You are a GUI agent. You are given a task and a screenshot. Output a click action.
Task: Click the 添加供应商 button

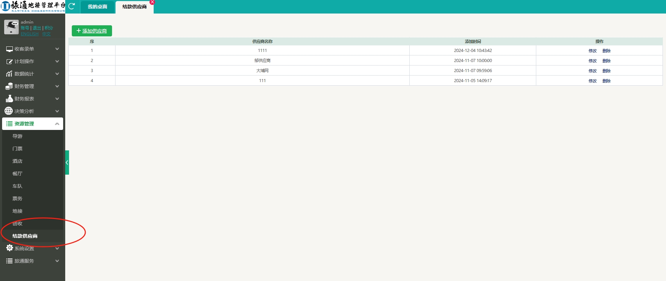(92, 31)
